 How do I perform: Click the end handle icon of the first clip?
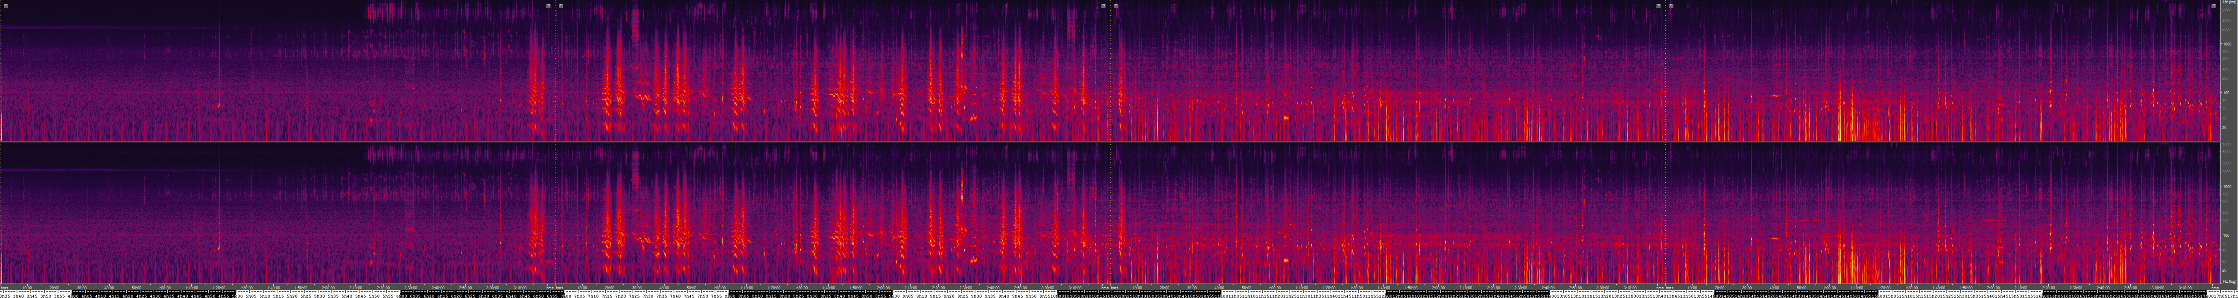point(548,5)
